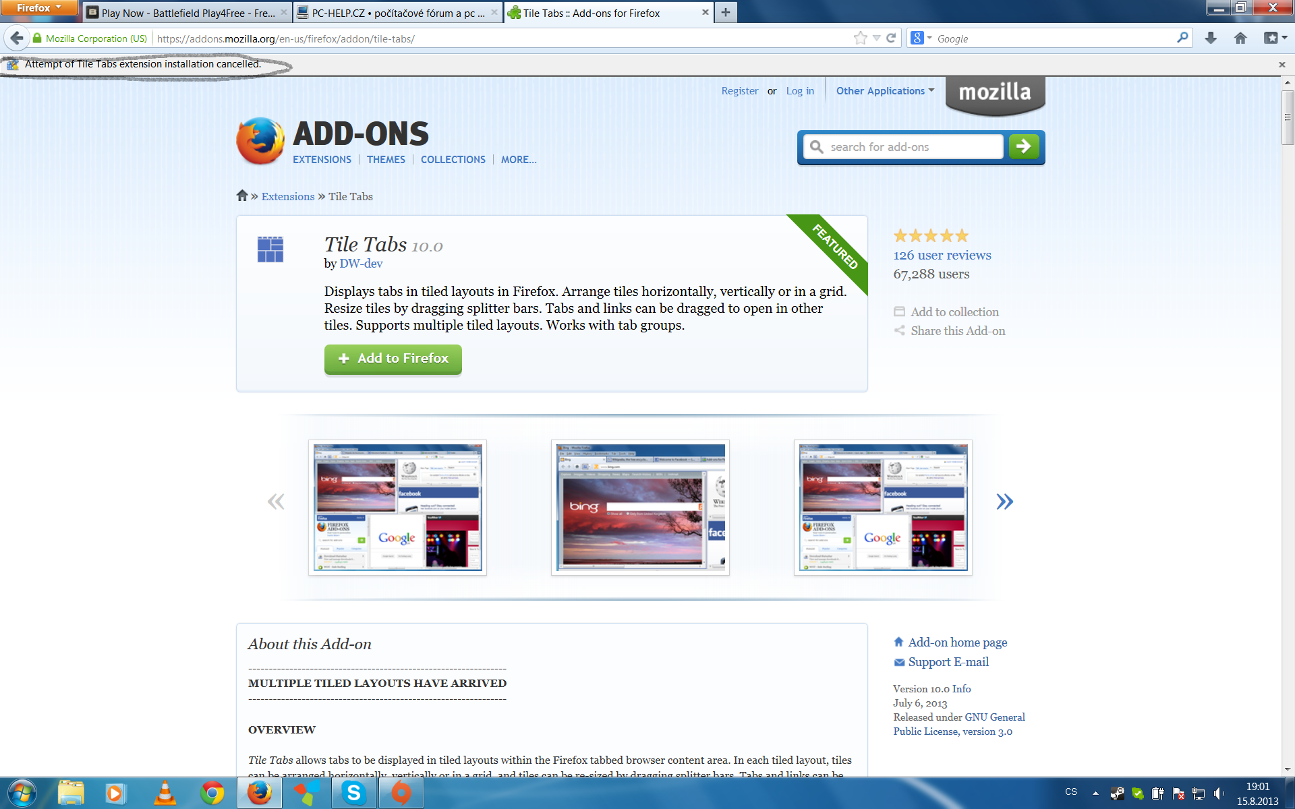The height and width of the screenshot is (809, 1295).
Task: Click Extensions in the breadcrumb
Action: pos(288,196)
